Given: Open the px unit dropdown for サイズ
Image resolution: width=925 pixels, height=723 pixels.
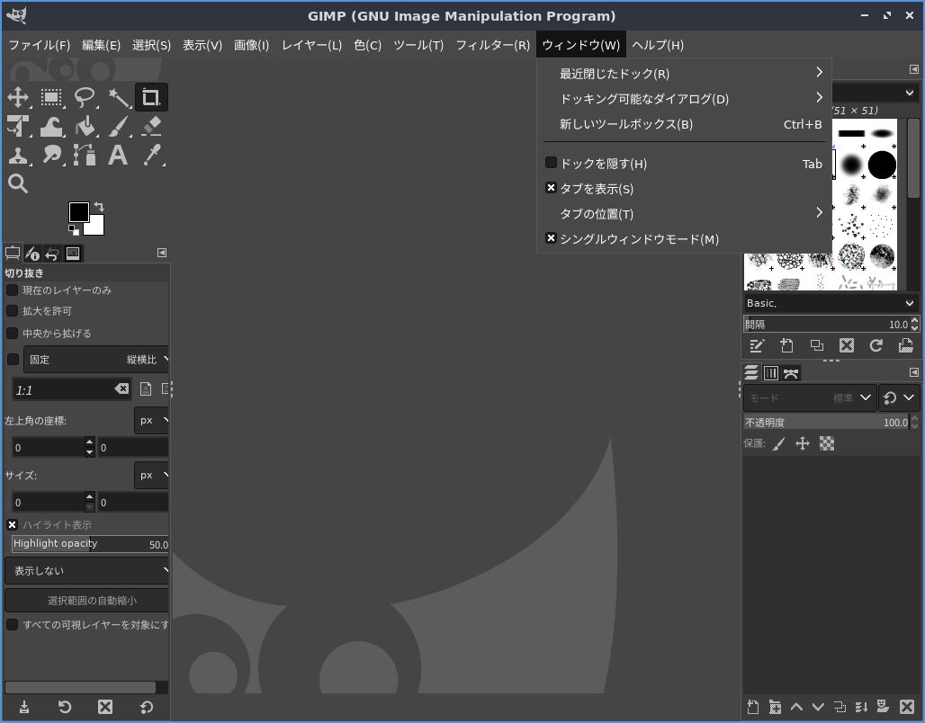Looking at the screenshot, I should pos(152,476).
